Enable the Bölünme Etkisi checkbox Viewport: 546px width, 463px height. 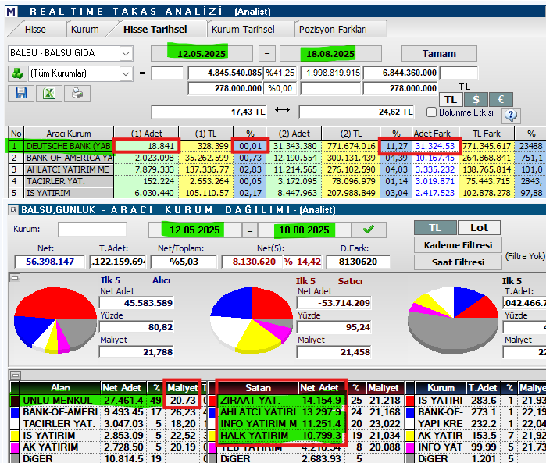tap(431, 112)
